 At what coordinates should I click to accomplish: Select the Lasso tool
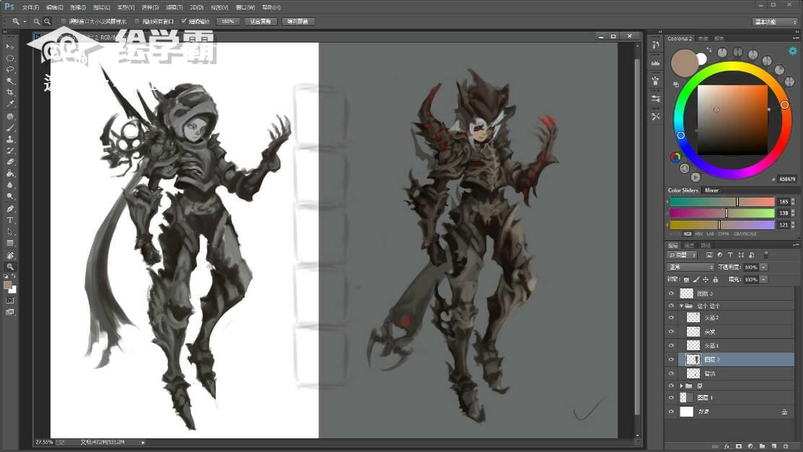[x=9, y=70]
